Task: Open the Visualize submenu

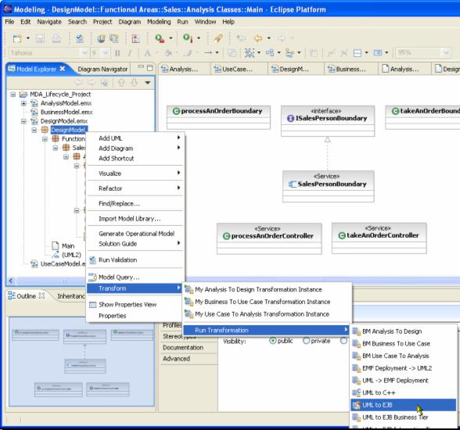Action: coord(135,174)
